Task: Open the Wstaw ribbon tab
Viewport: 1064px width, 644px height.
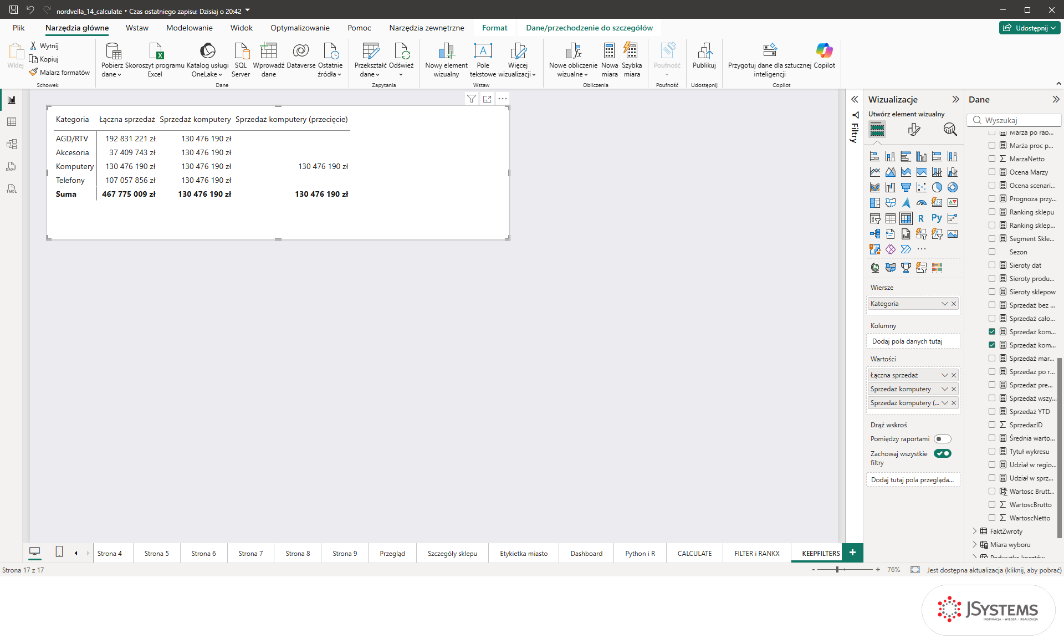Action: tap(137, 28)
